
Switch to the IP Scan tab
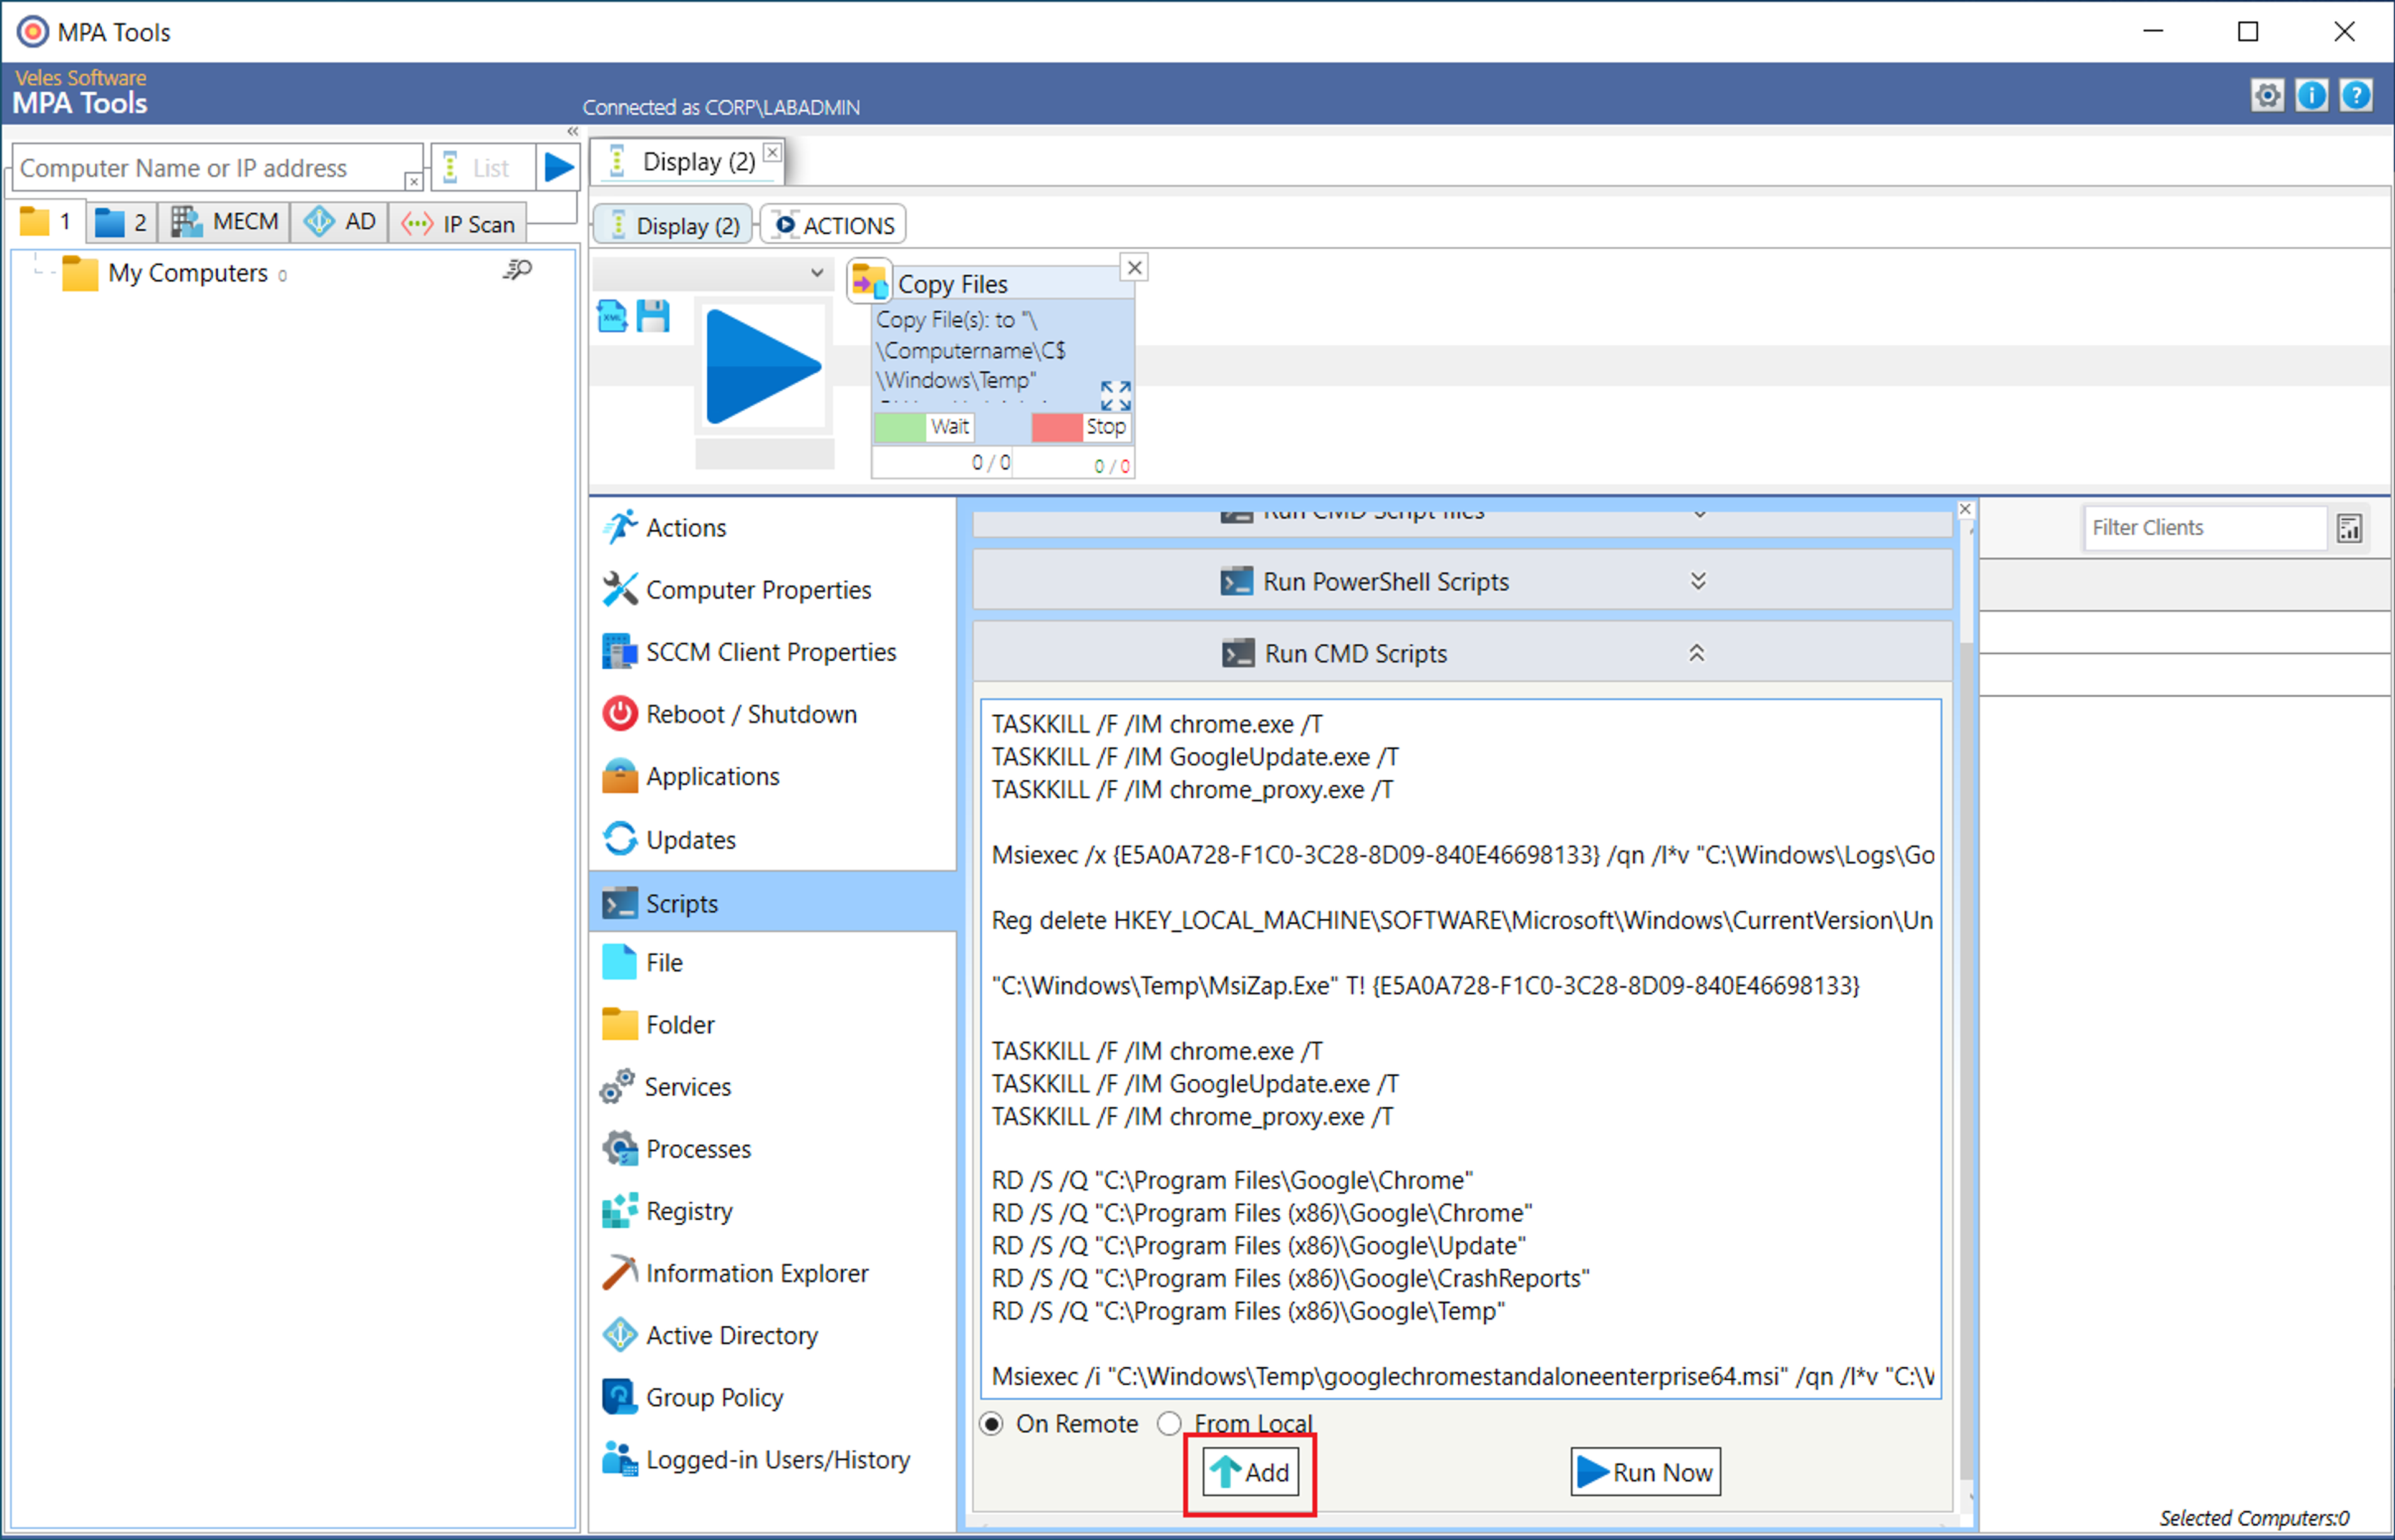pos(458,223)
